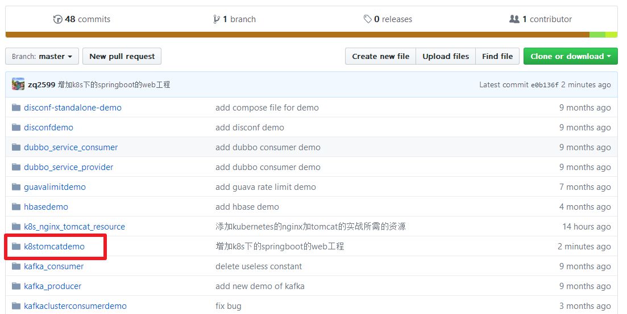627x314 pixels.
Task: Open 'add guava rate limit demo' commit
Action: click(x=266, y=187)
